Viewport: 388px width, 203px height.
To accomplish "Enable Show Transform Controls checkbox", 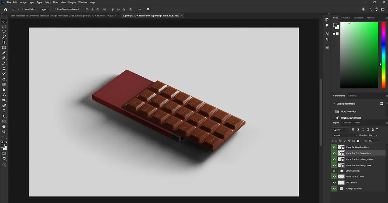I will (x=55, y=9).
